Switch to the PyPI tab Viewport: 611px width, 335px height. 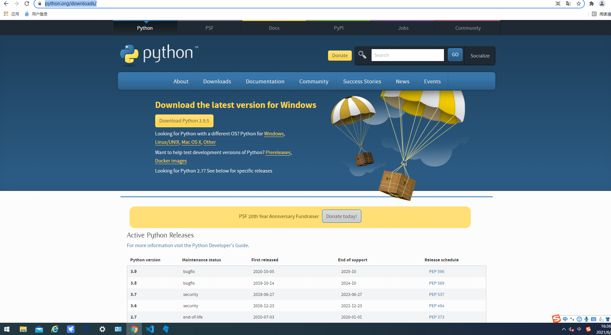[x=339, y=28]
